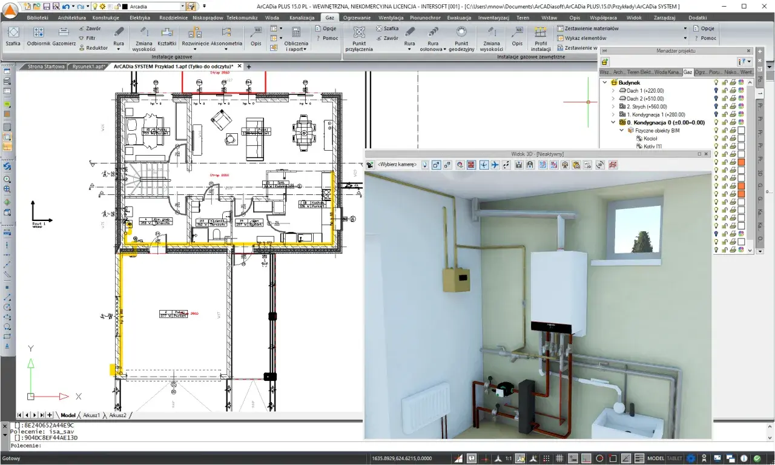This screenshot has width=775, height=465.
Task: Insert a Punkt przyłączenia connection point
Action: pos(359,38)
